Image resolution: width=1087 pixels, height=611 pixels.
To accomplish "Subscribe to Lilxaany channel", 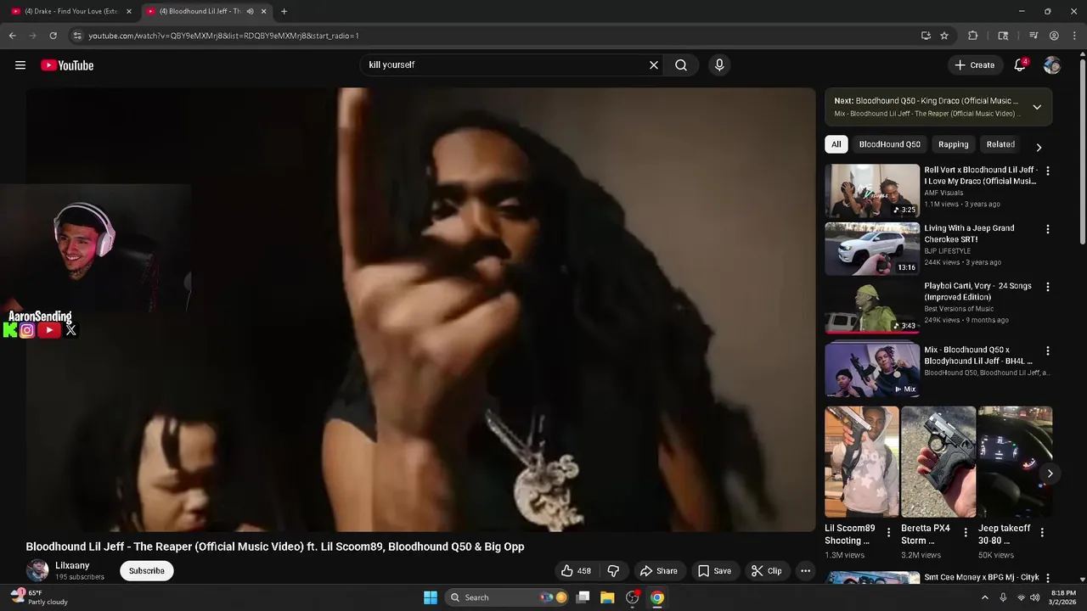I will (147, 571).
